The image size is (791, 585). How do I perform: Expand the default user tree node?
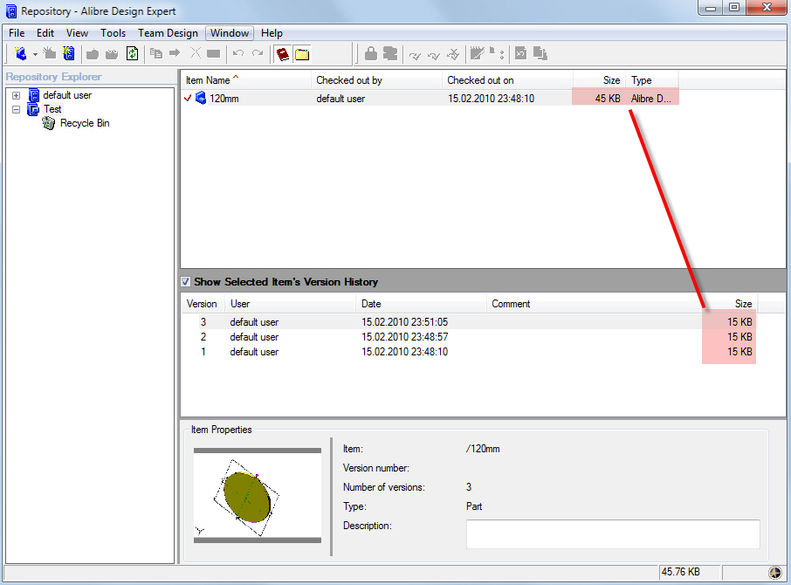click(x=16, y=95)
